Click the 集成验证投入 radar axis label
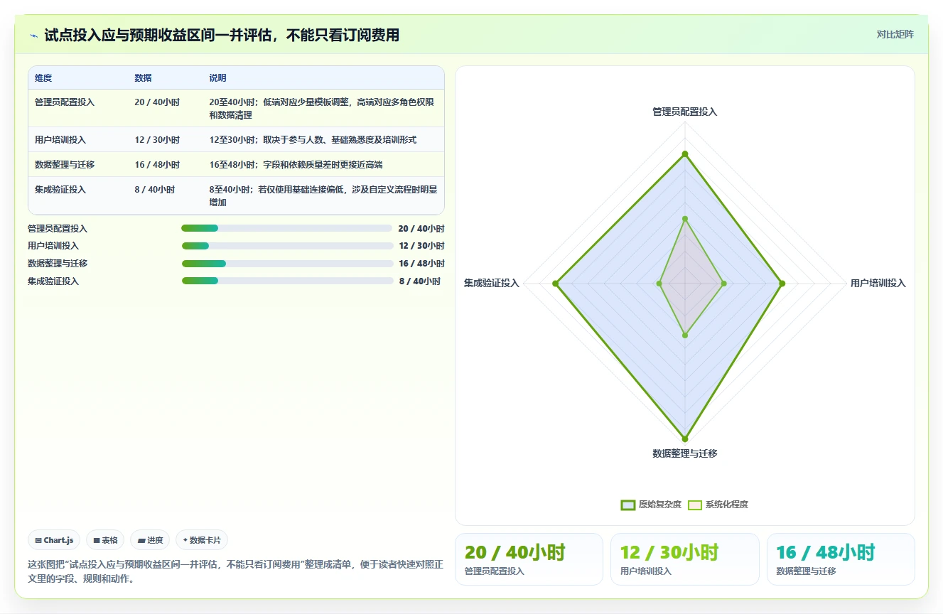 pos(492,283)
